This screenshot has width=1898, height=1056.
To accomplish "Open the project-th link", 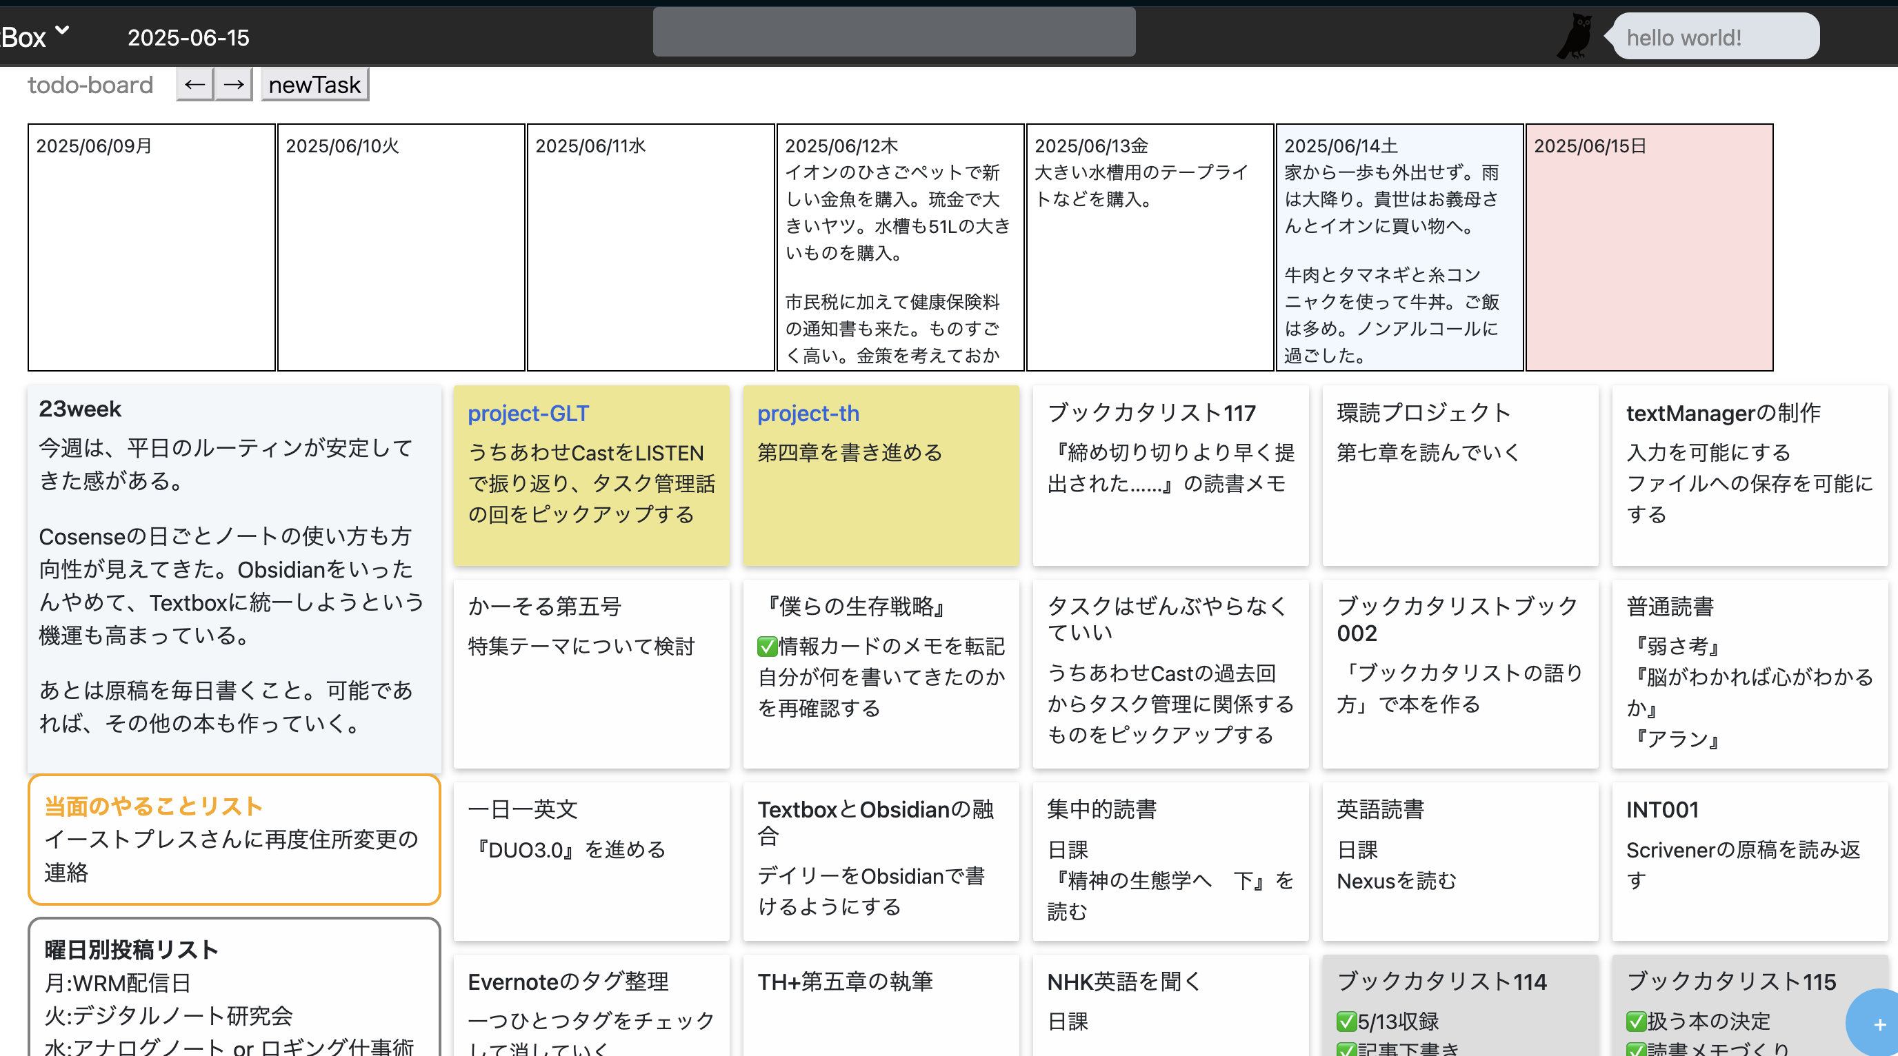I will click(808, 413).
